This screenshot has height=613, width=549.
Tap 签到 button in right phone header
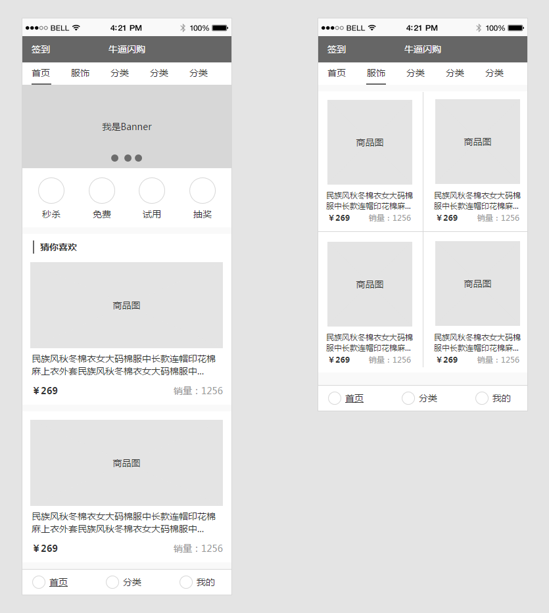[x=337, y=49]
